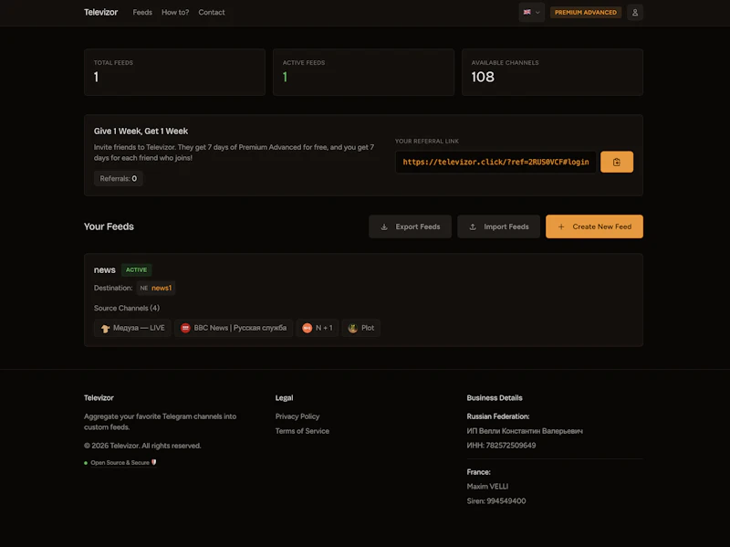Select the Plot source channel
730x547 pixels.
click(x=360, y=328)
